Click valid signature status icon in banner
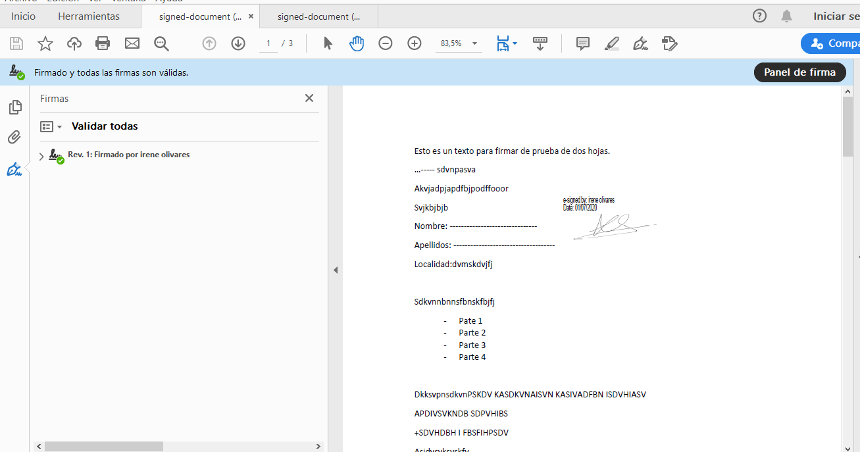860x452 pixels. pyautogui.click(x=16, y=72)
